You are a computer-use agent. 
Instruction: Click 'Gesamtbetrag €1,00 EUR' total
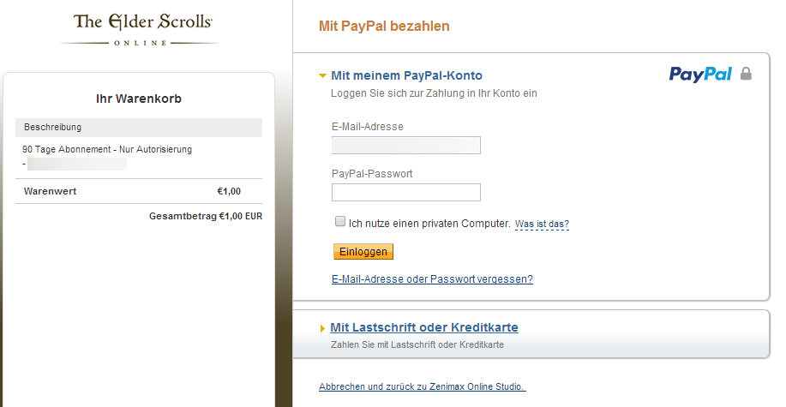pyautogui.click(x=206, y=217)
